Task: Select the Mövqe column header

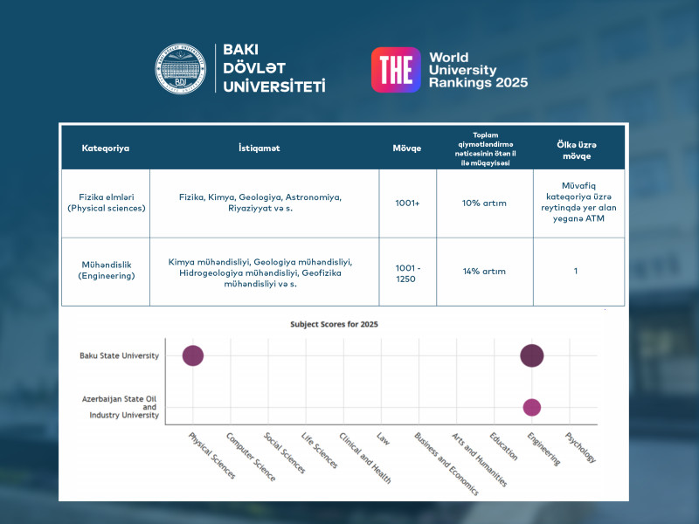Action: click(407, 148)
